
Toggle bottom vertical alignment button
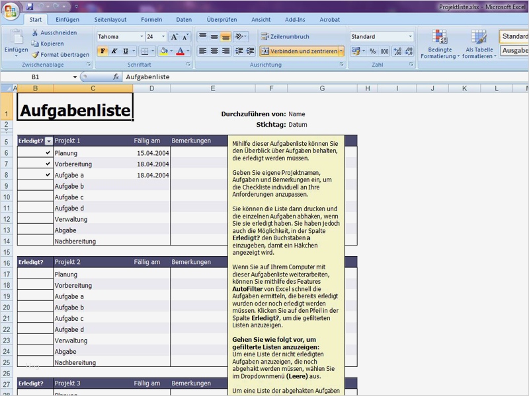point(225,36)
